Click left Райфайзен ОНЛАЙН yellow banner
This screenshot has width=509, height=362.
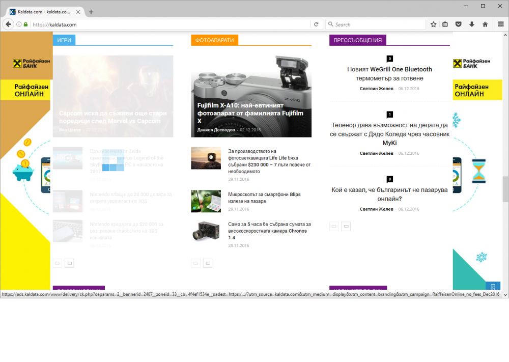[x=25, y=90]
